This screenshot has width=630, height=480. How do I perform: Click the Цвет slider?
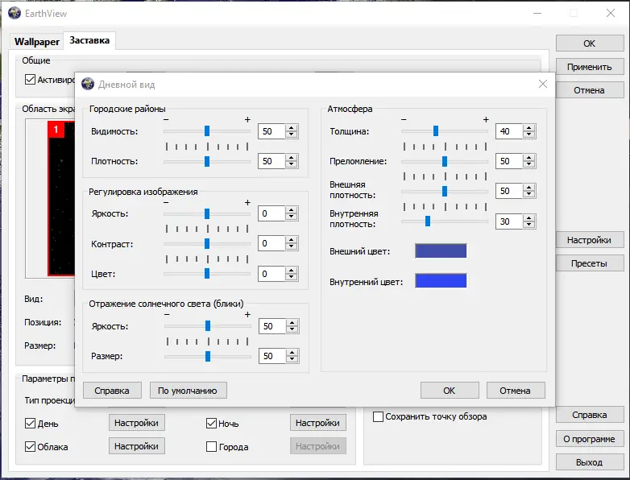click(207, 274)
